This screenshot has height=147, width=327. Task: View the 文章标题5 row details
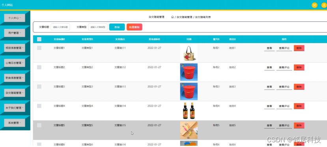(x=269, y=126)
